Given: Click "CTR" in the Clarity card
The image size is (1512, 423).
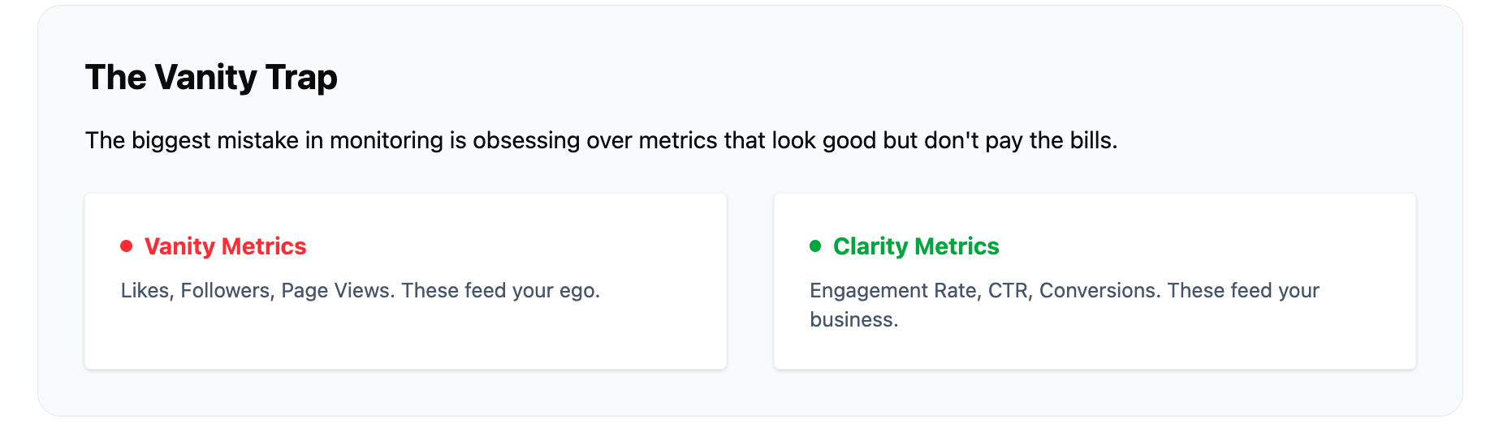Looking at the screenshot, I should pyautogui.click(x=1009, y=291).
